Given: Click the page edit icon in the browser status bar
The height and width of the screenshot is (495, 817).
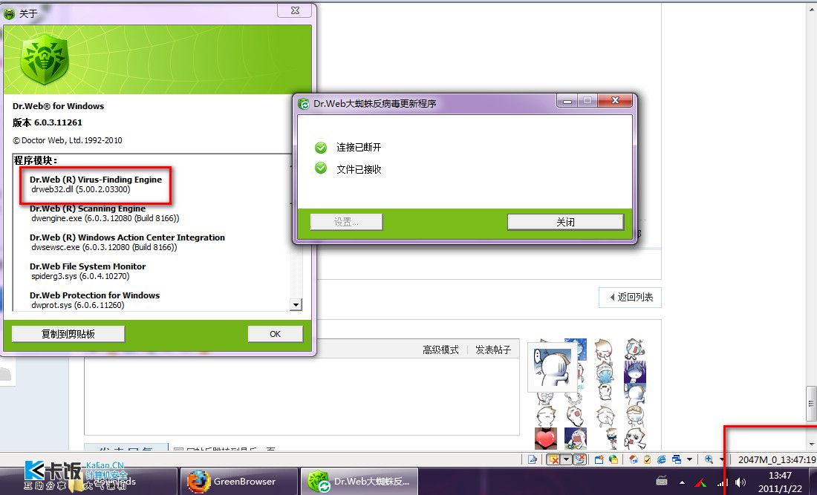Looking at the screenshot, I should point(532,459).
